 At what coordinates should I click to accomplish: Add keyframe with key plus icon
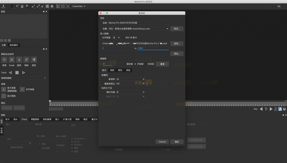click(x=266, y=109)
